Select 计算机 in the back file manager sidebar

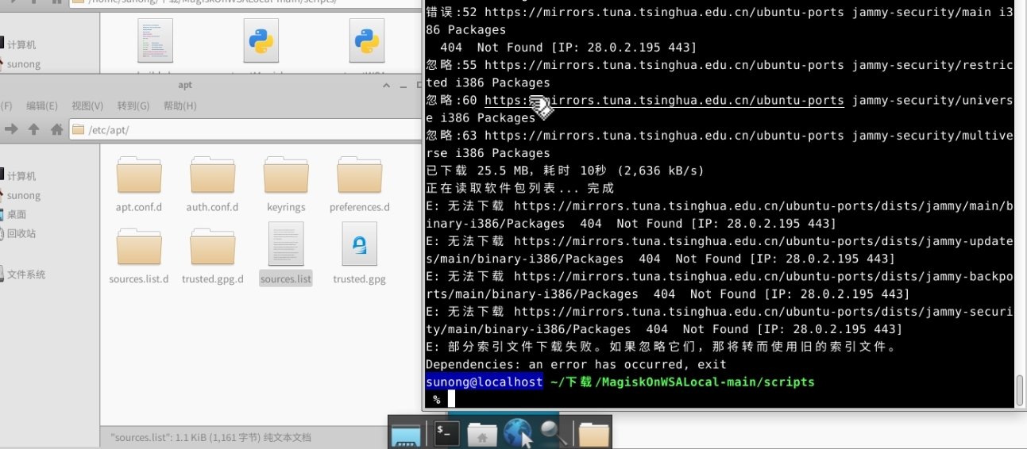[21, 45]
